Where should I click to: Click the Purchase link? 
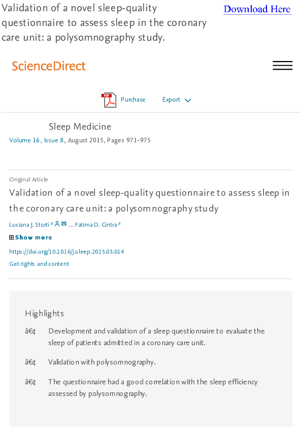[x=133, y=100]
